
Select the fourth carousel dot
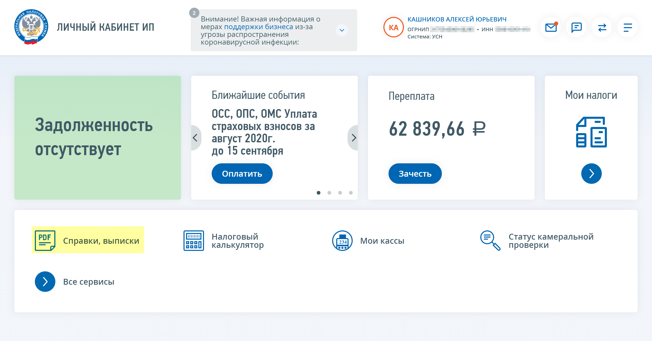tap(351, 193)
